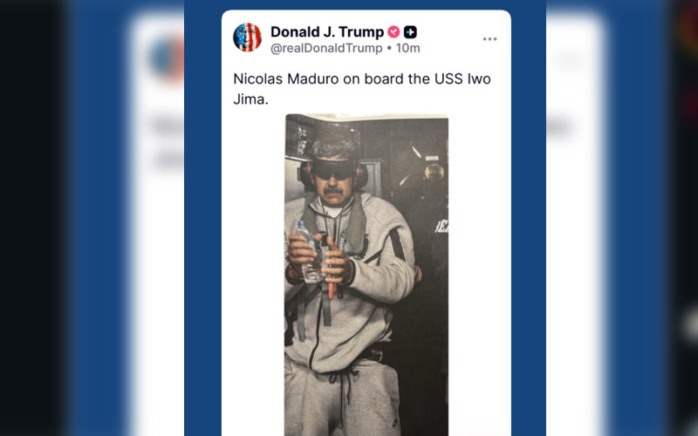The image size is (698, 436).
Task: Click the red verified checkmark badge
Action: 393,32
